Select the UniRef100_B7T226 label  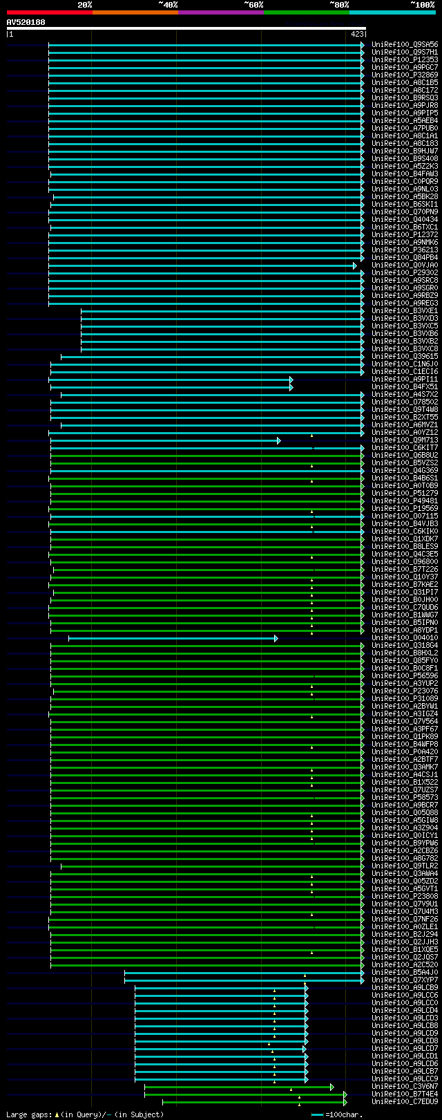pos(405,570)
